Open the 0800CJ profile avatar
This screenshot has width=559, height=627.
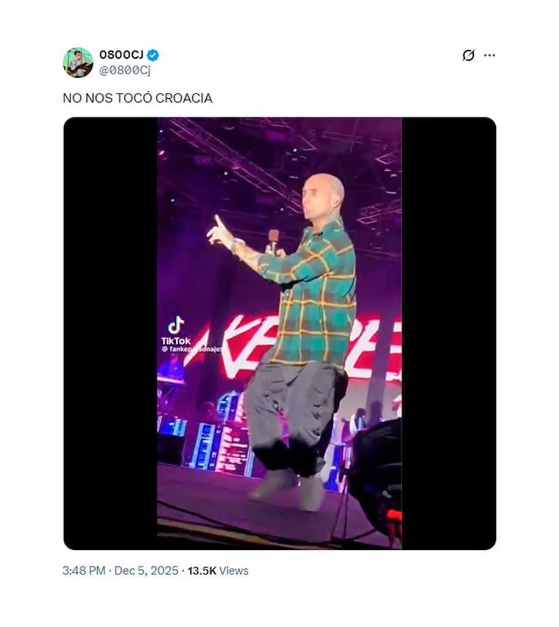point(78,62)
